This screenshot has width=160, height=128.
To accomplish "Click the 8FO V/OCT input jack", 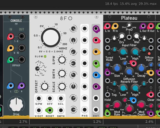I will [x=39, y=110].
